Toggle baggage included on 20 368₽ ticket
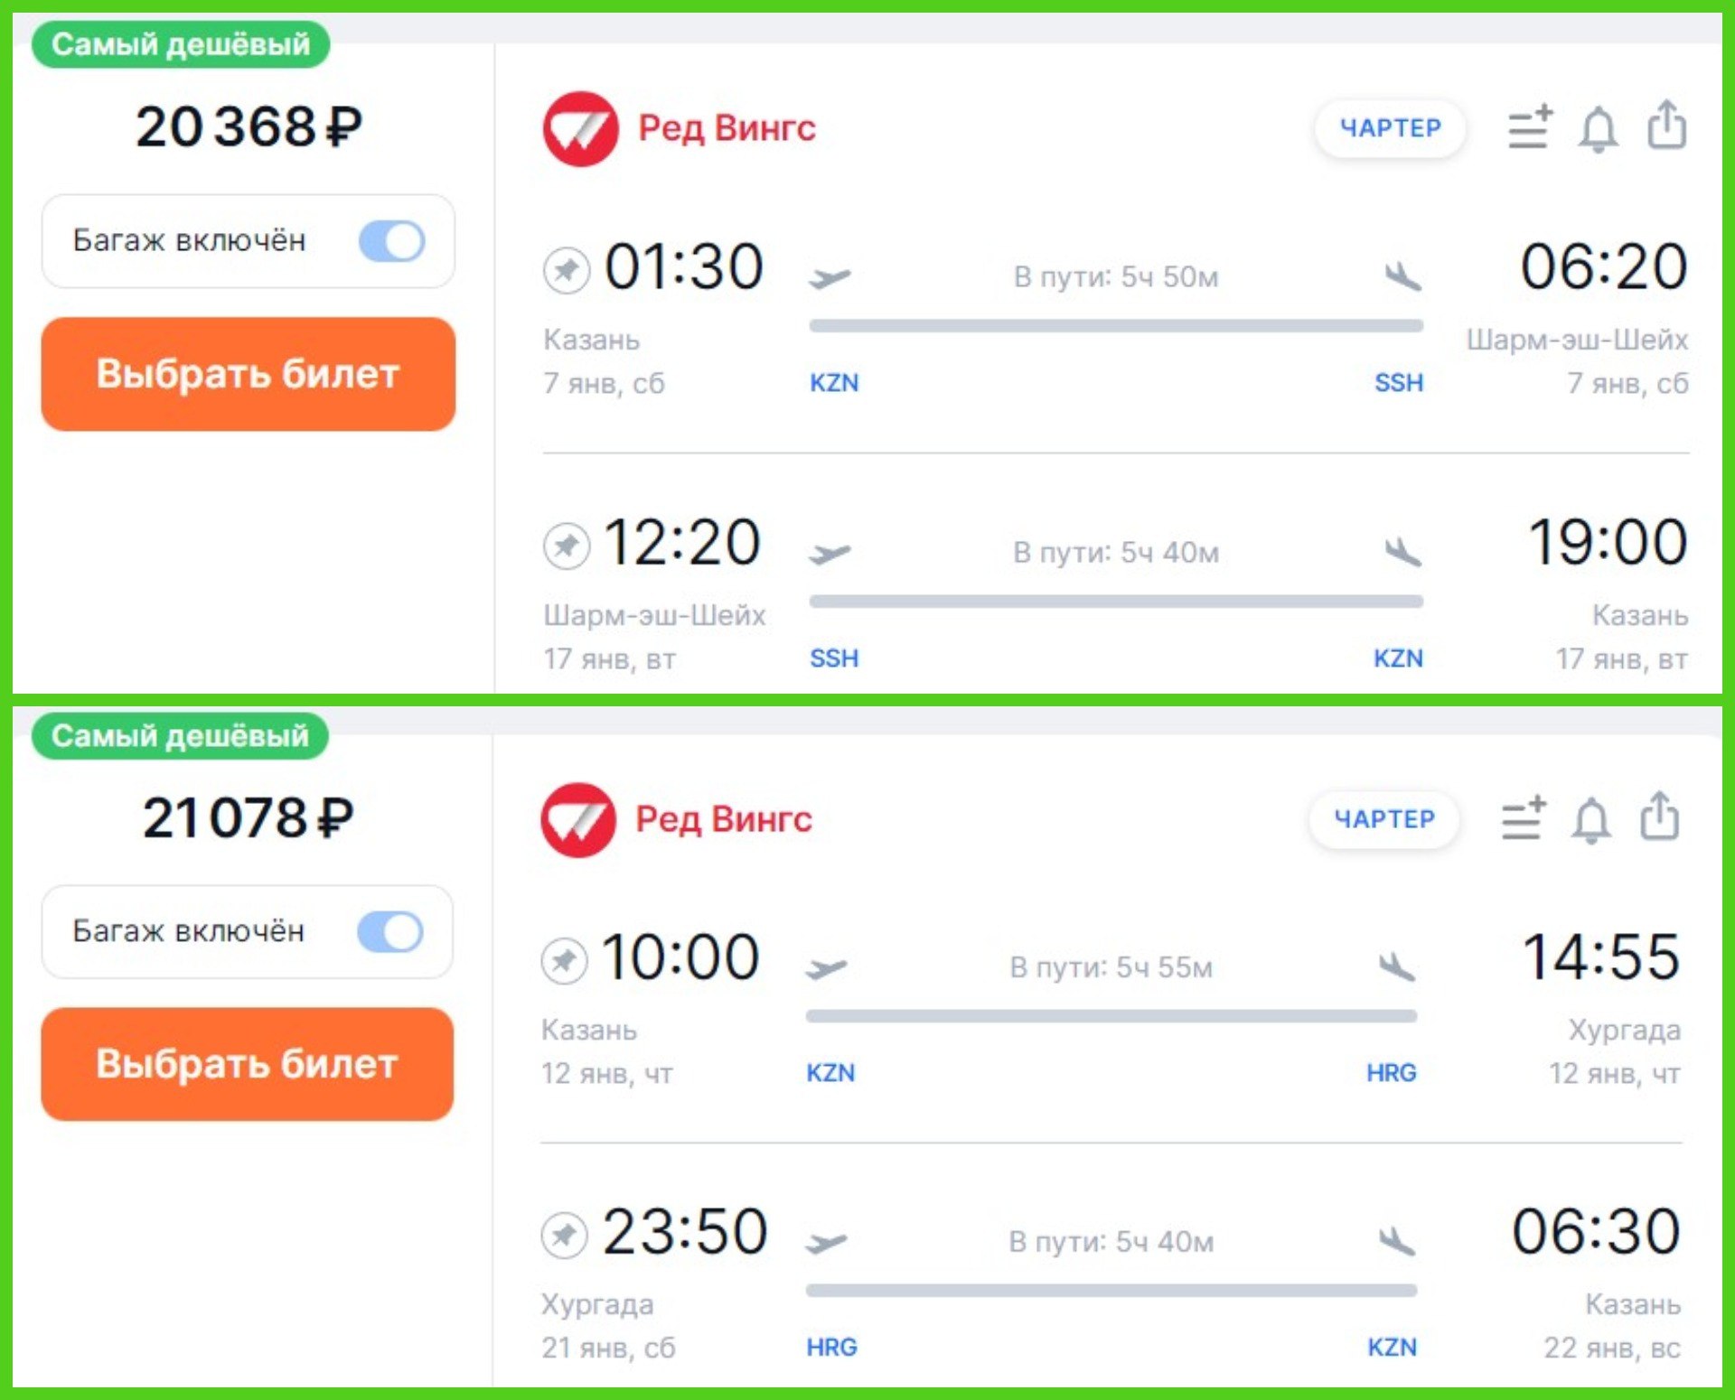 click(391, 241)
